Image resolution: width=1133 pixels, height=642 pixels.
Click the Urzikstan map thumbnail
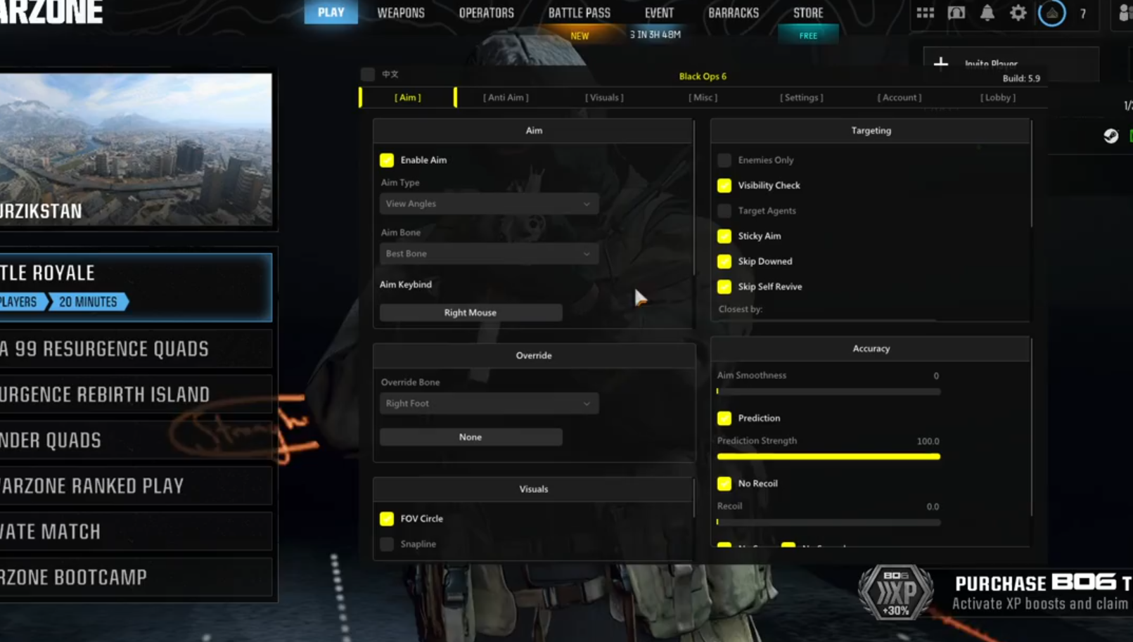[x=135, y=150]
